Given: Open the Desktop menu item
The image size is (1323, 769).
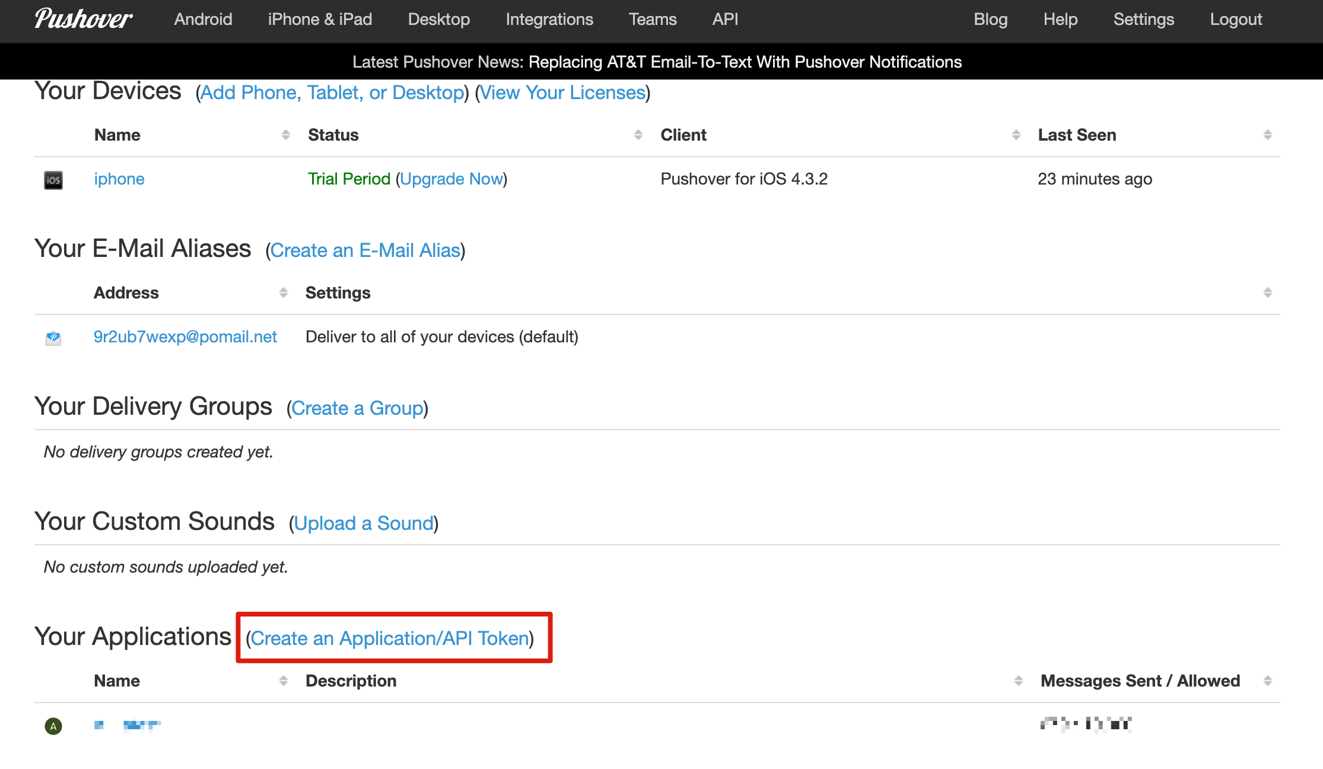Looking at the screenshot, I should [439, 19].
